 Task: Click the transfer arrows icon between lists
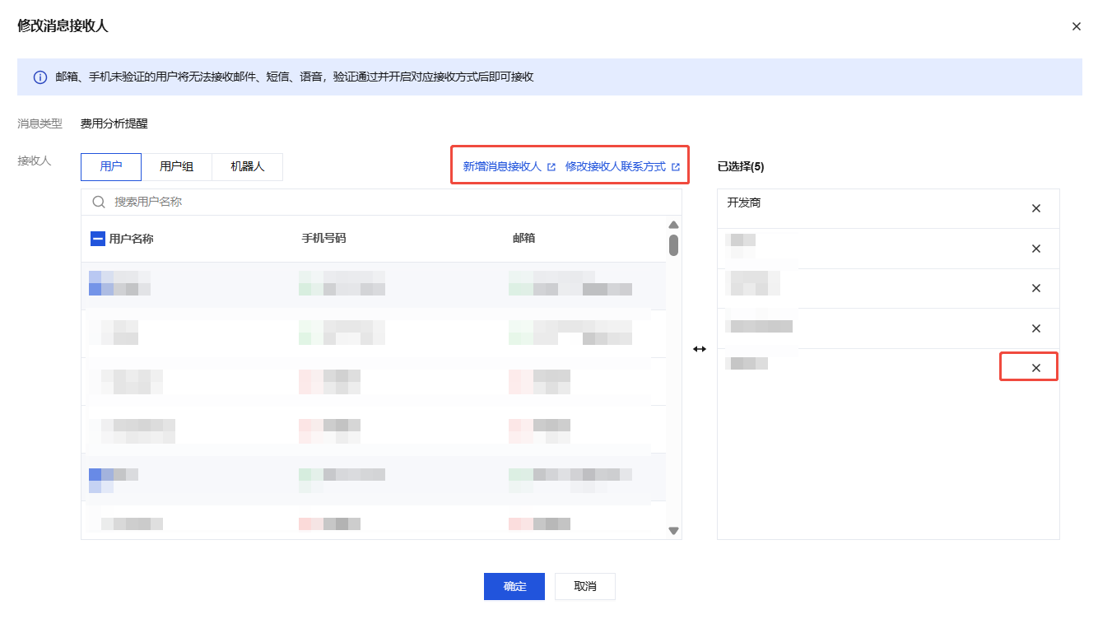coord(700,349)
